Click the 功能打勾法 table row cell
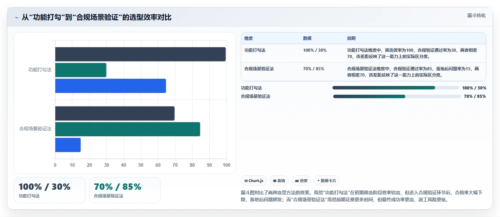 (x=255, y=50)
